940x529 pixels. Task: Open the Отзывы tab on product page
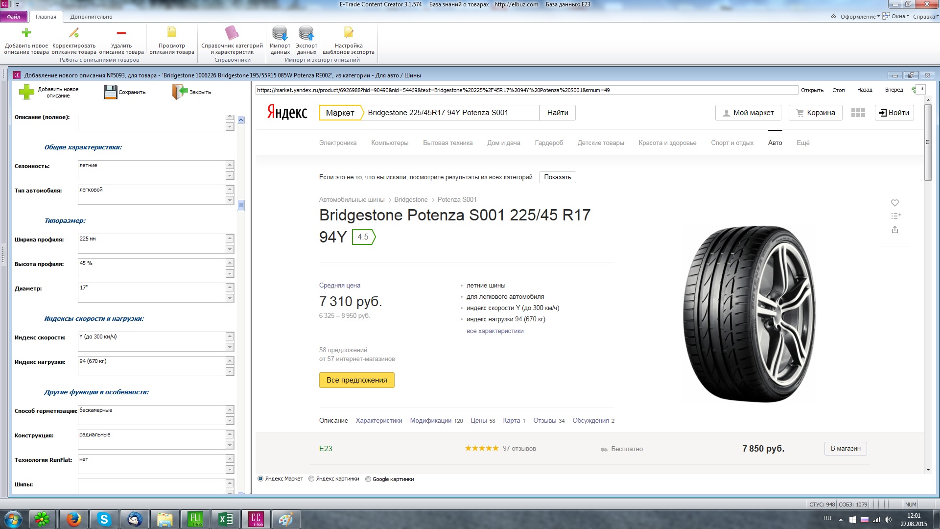coord(549,421)
